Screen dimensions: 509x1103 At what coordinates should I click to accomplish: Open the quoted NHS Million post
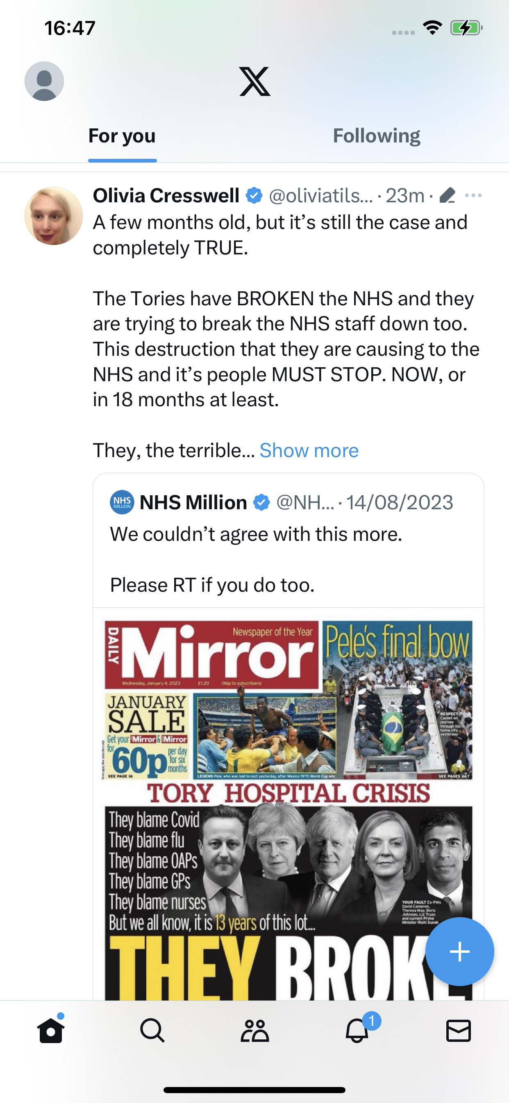(x=288, y=540)
